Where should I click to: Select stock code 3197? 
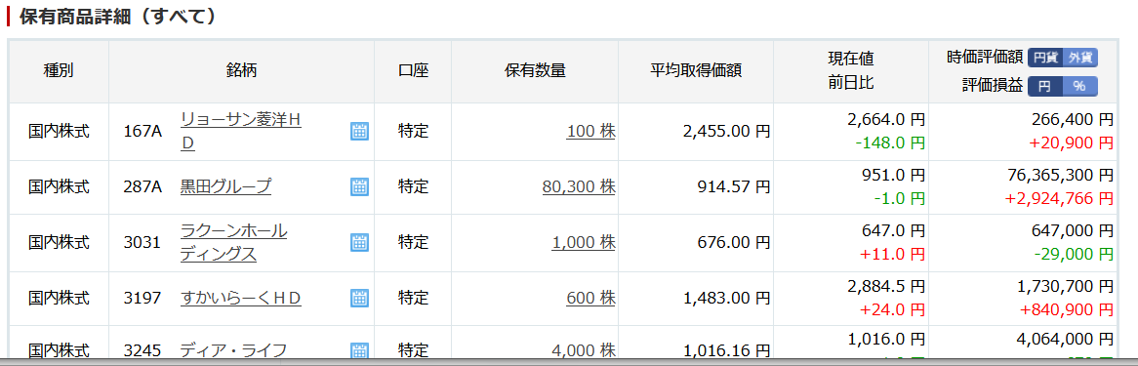click(x=142, y=298)
